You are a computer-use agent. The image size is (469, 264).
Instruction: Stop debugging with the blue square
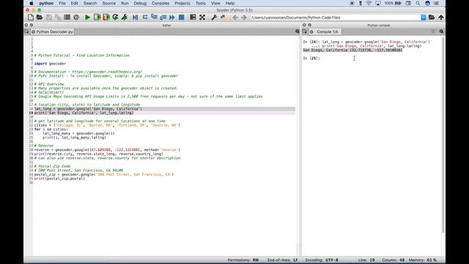tap(181, 18)
